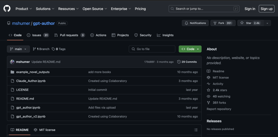This screenshot has height=137, width=278.
Task: Open the green Code dropdown
Action: tap(190, 49)
